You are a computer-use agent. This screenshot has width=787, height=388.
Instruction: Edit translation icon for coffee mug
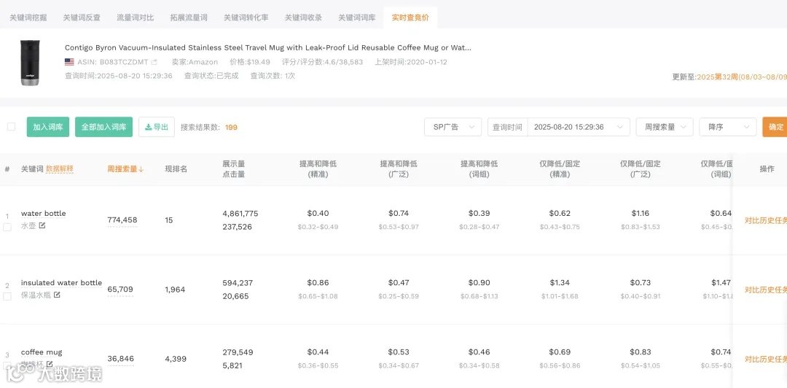coord(50,364)
